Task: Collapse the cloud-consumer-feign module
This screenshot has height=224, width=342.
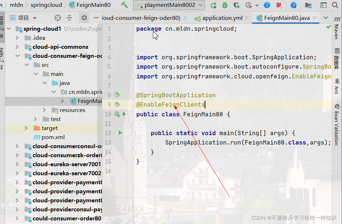Action: [x=18, y=56]
